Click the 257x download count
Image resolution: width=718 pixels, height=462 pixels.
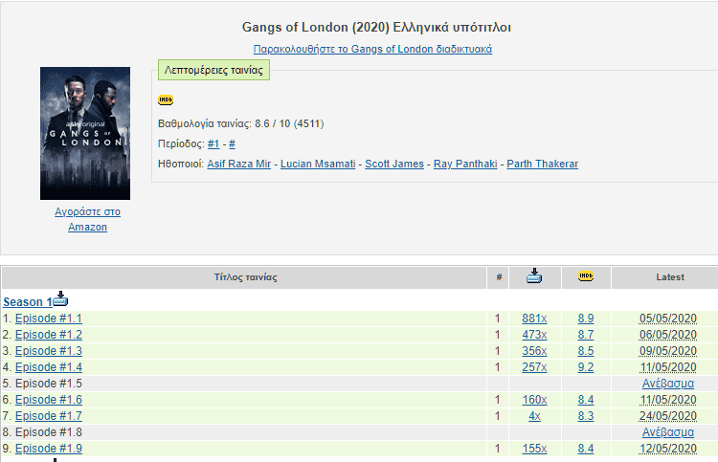click(x=534, y=367)
